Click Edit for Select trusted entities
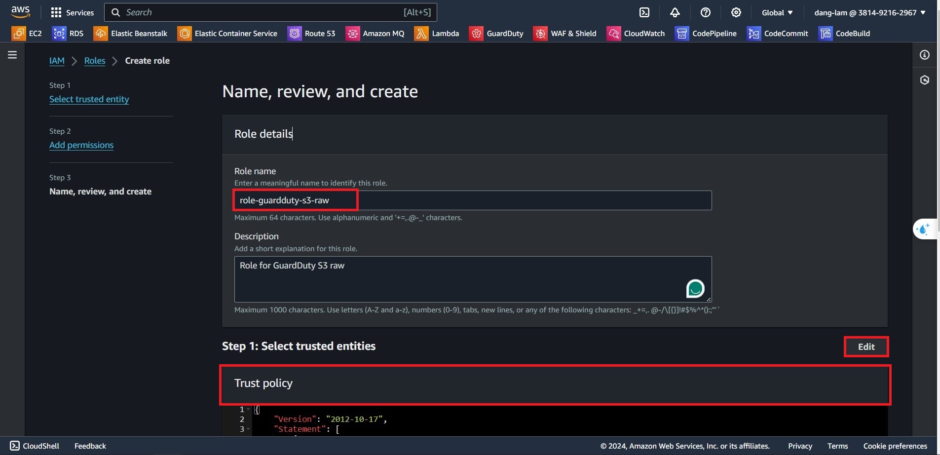Image resolution: width=940 pixels, height=455 pixels. [x=866, y=346]
